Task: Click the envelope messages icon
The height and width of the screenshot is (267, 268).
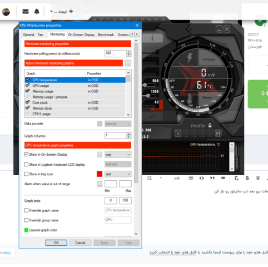Action: (26, 12)
